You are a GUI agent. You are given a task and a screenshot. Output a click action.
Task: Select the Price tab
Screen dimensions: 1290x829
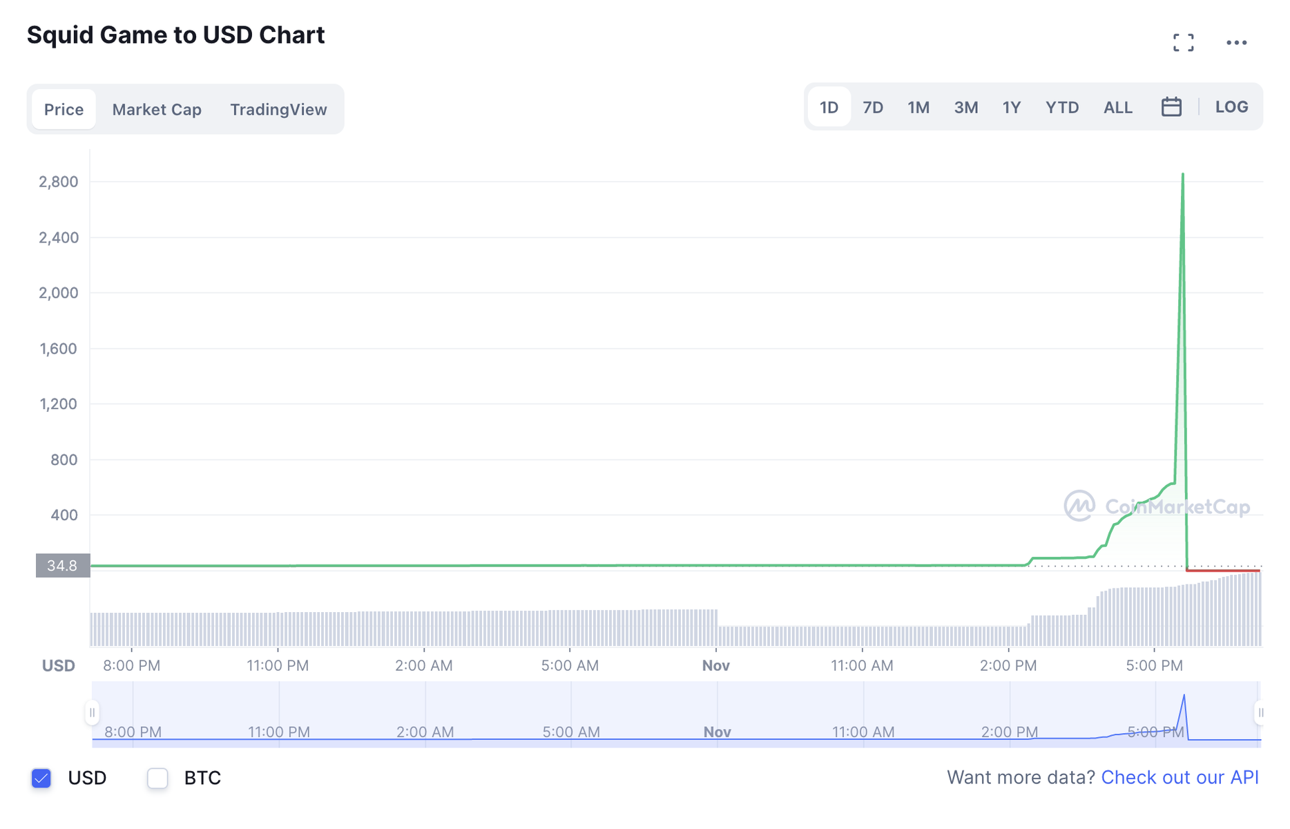[64, 109]
